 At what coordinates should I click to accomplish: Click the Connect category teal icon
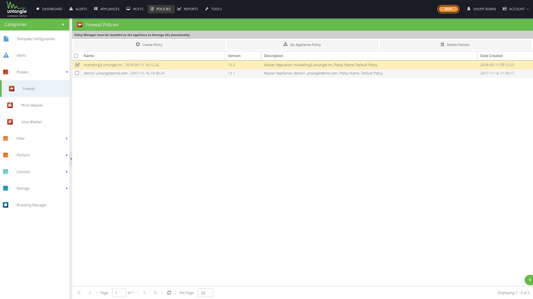point(6,172)
